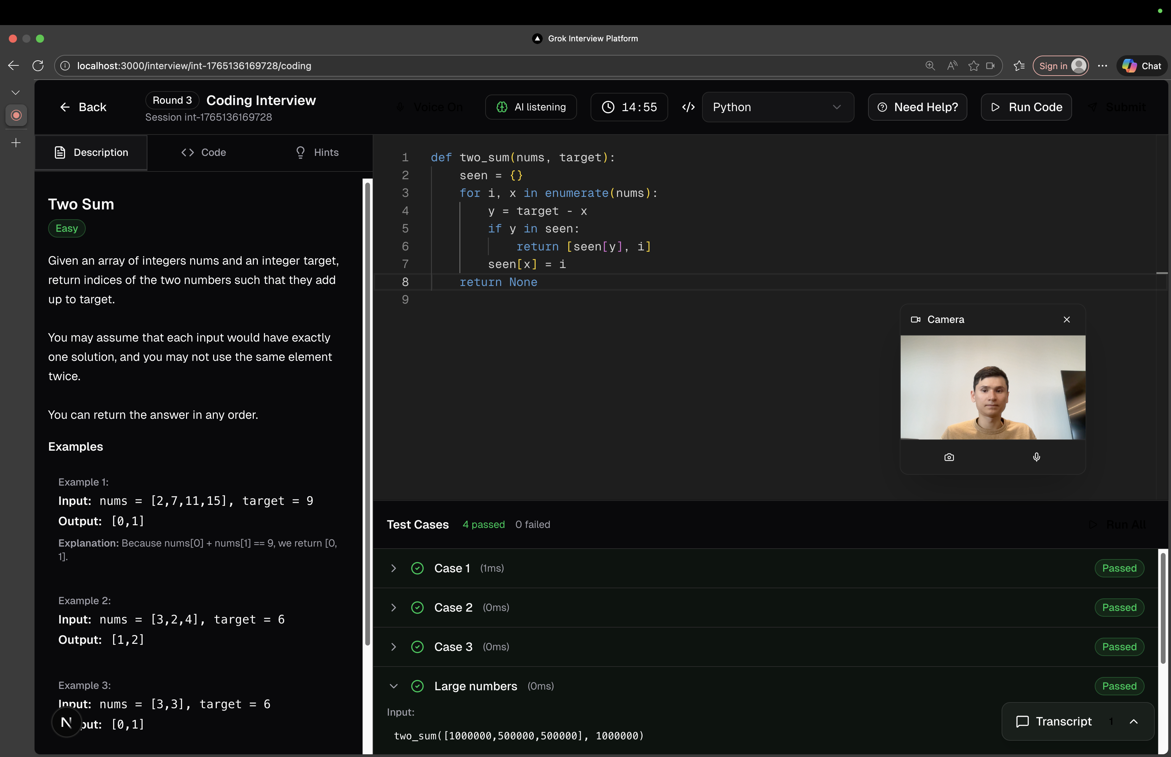Click the favorites star in address bar
This screenshot has height=757, width=1171.
point(973,65)
